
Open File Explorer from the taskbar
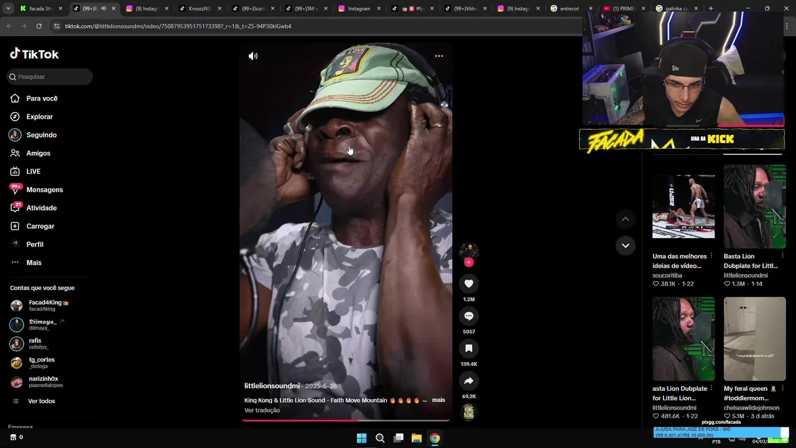(x=417, y=438)
